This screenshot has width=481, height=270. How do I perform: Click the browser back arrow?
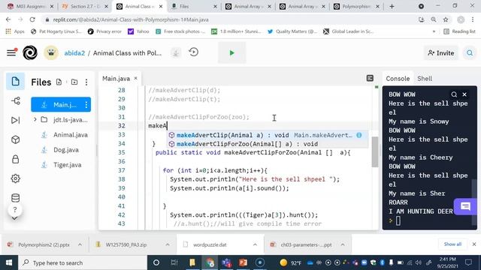[8, 19]
